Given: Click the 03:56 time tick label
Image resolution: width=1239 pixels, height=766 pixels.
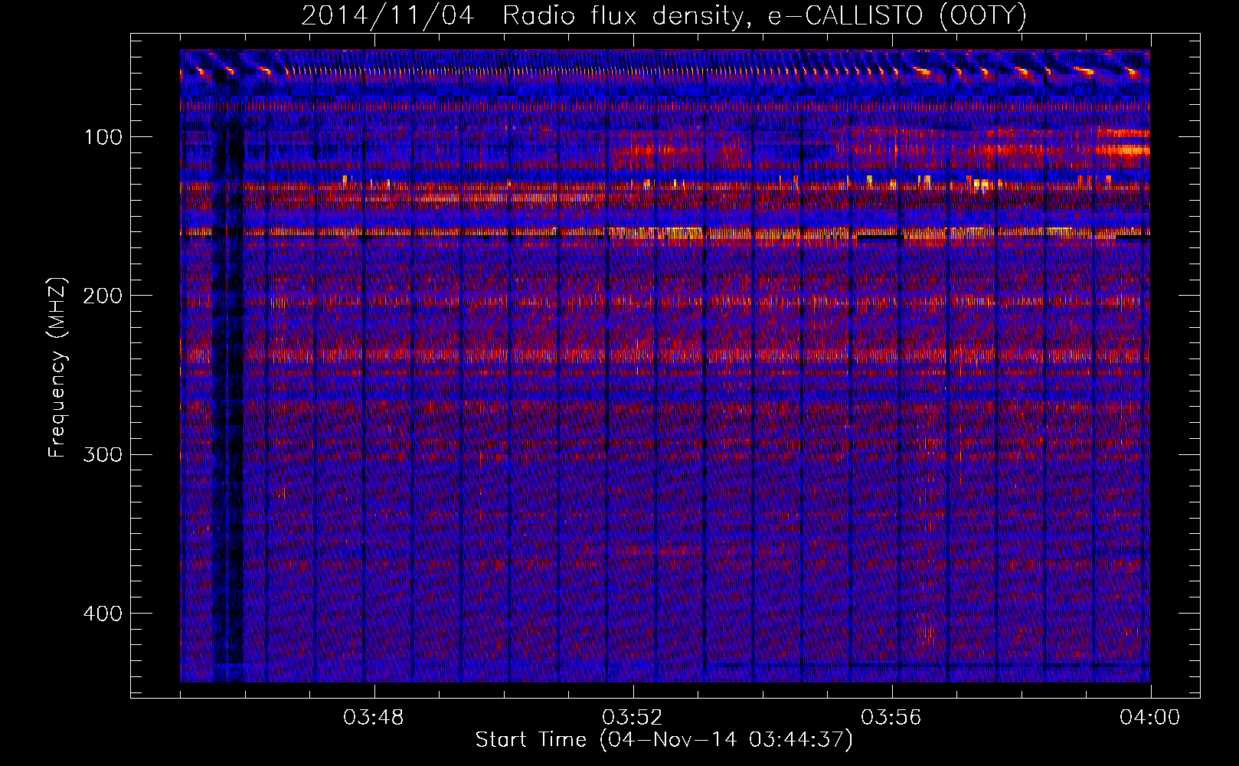Looking at the screenshot, I should coord(891,718).
